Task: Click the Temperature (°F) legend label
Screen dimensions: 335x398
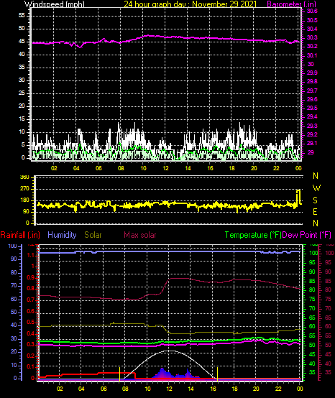Action: tap(253, 235)
